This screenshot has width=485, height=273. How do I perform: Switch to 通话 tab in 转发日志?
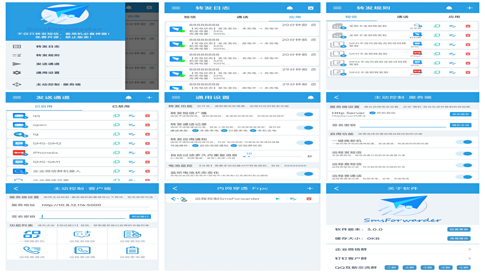tap(242, 17)
